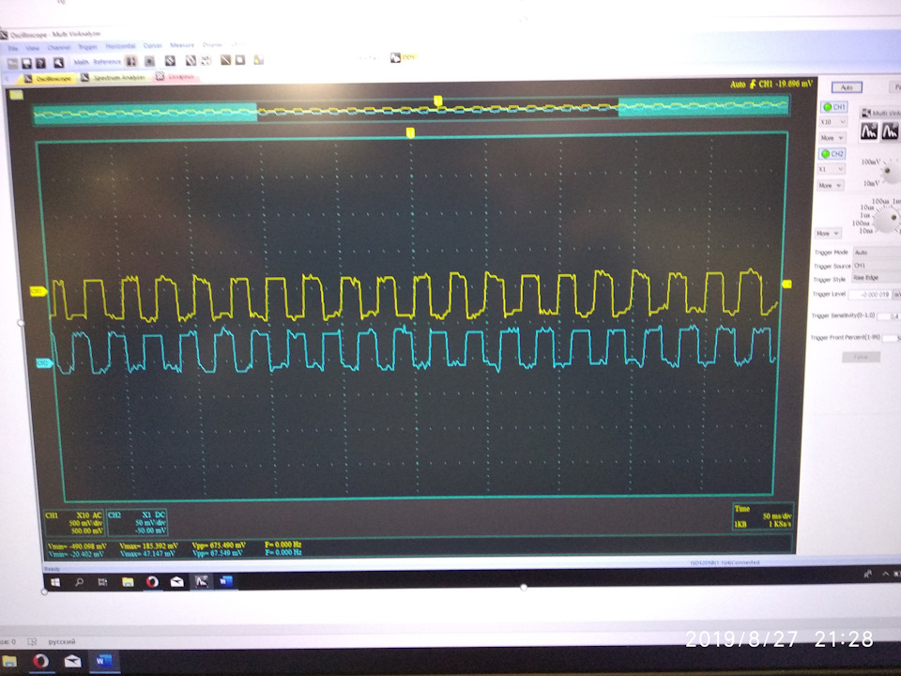
Task: Click the Time 50 ms/div info box
Action: [x=762, y=516]
